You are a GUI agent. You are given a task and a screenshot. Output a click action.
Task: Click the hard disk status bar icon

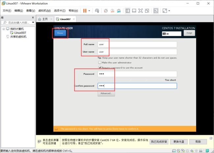pyautogui.click(x=174, y=151)
